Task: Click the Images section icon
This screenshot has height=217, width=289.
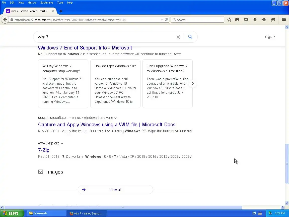Action: pyautogui.click(x=41, y=172)
